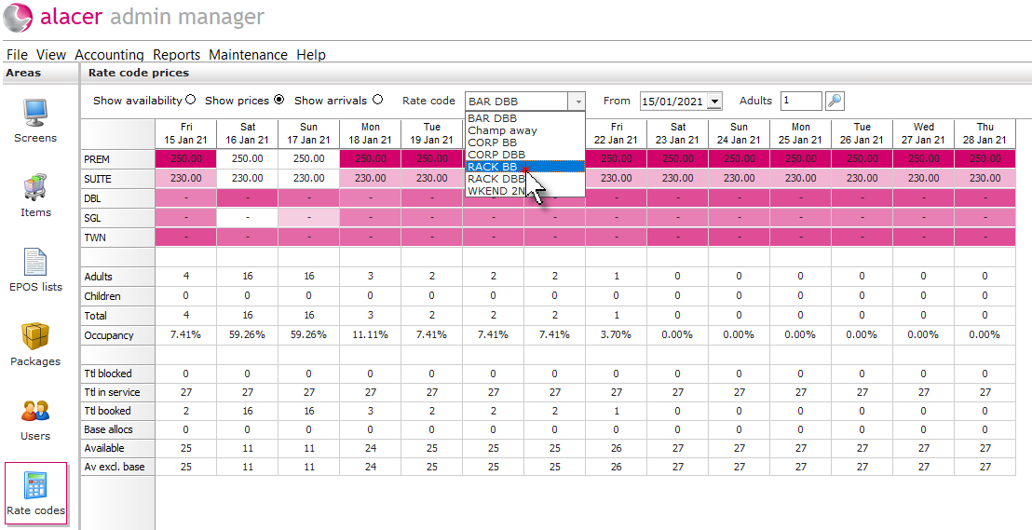Open the Screens area icon
The height and width of the screenshot is (530, 1032).
(35, 113)
